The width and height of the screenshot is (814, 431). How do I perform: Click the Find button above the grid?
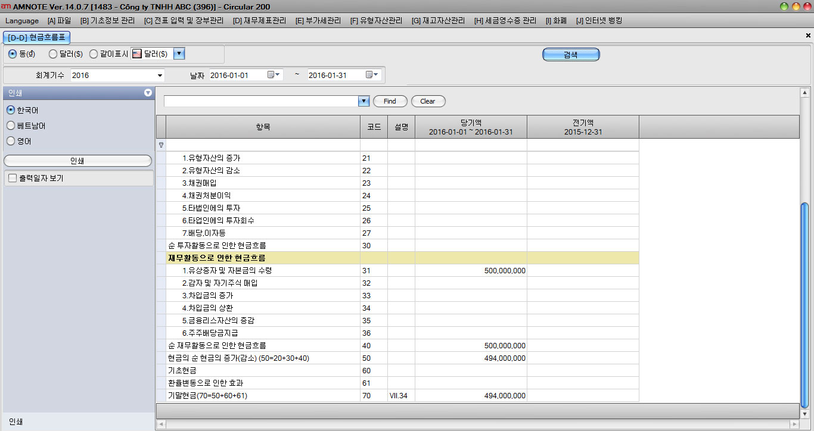pos(390,101)
